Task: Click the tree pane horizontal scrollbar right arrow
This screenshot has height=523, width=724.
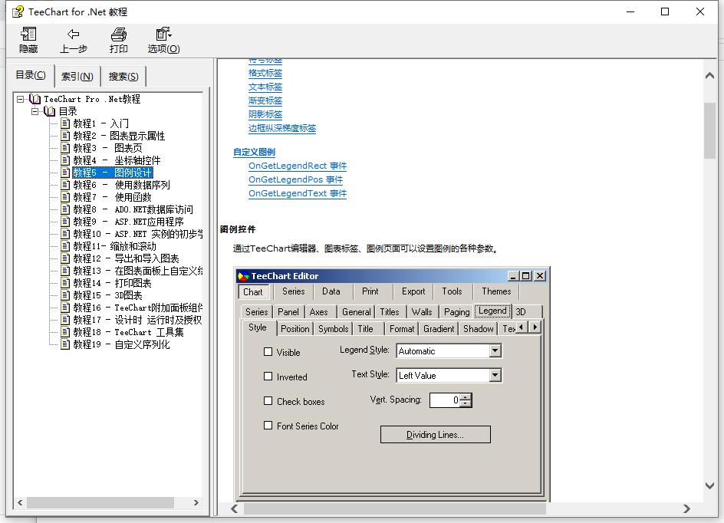Action: [x=196, y=503]
